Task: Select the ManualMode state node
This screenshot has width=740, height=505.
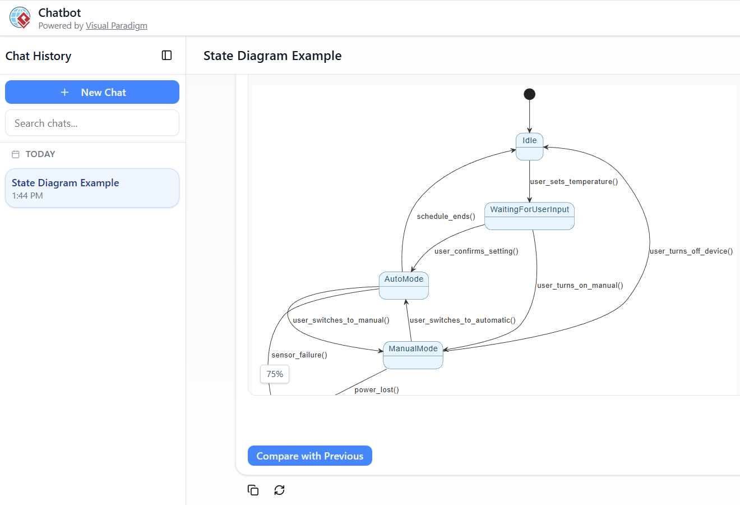Action: 413,355
